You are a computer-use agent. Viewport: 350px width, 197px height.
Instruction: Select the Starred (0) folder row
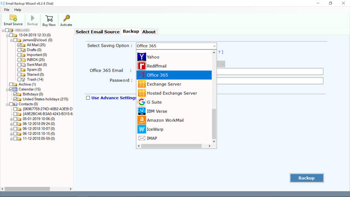click(x=35, y=74)
